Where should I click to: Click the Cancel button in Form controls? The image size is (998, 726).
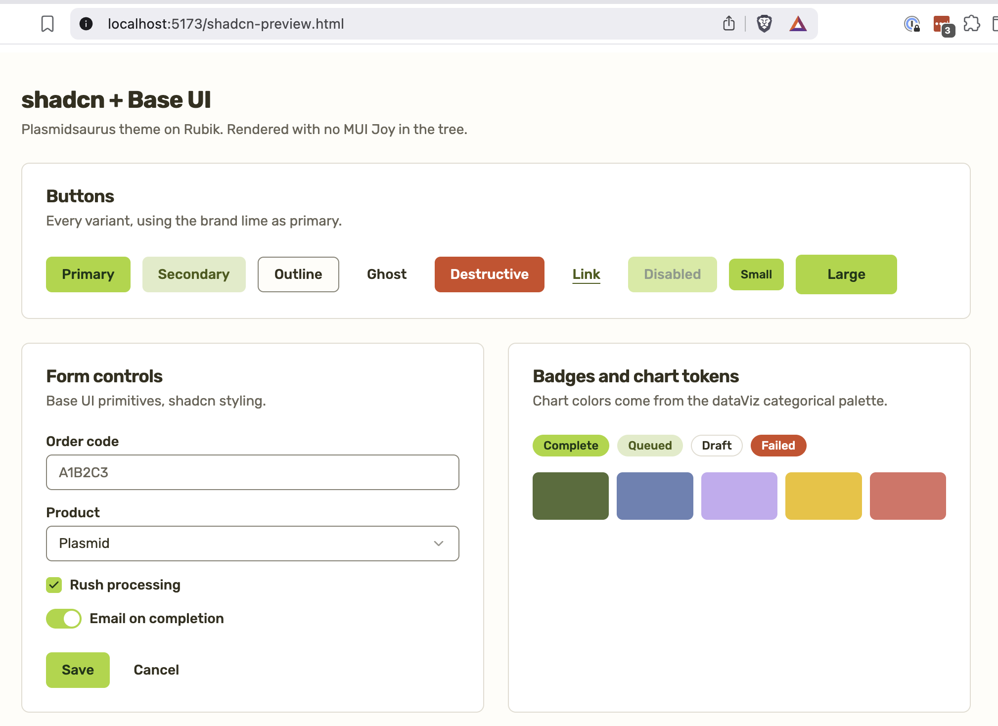point(156,670)
